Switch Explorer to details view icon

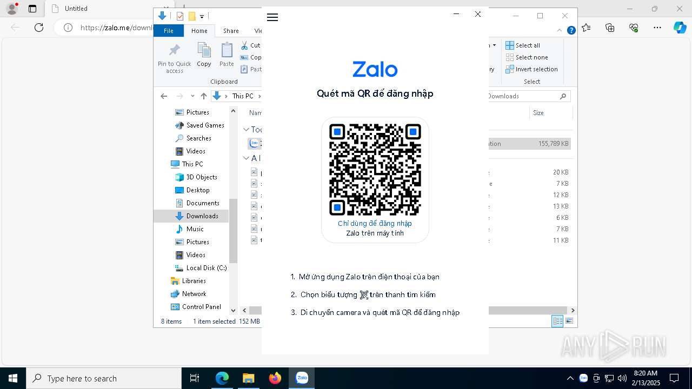click(x=557, y=321)
